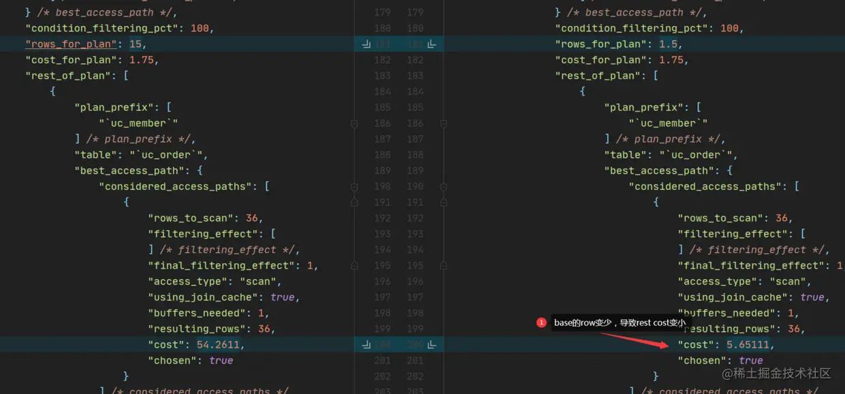
Task: Click "using_join_cache": true in right pane
Action: [753, 297]
